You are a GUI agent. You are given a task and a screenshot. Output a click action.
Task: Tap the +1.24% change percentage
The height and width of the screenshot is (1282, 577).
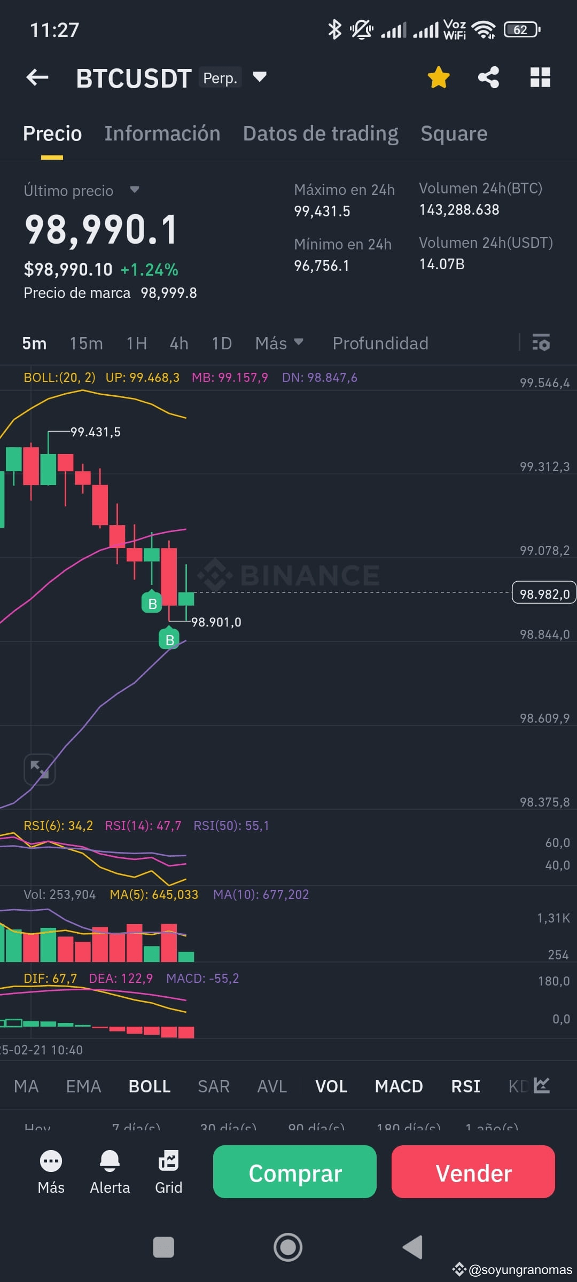click(x=149, y=270)
